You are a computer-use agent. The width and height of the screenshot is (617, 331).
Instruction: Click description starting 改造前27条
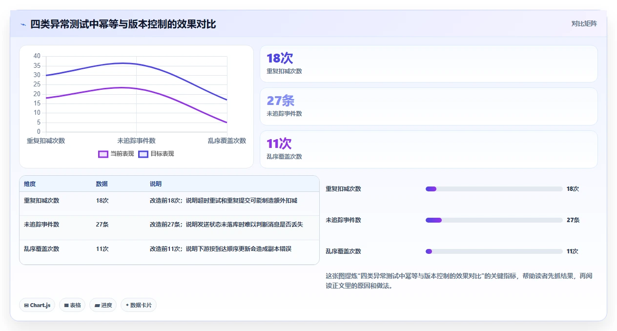226,225
